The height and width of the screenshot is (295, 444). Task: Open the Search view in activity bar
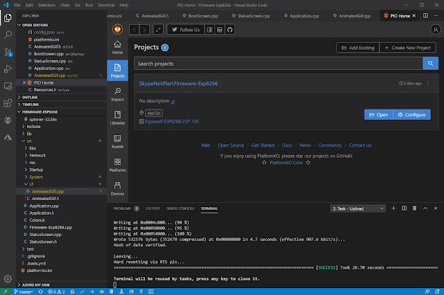point(8,35)
